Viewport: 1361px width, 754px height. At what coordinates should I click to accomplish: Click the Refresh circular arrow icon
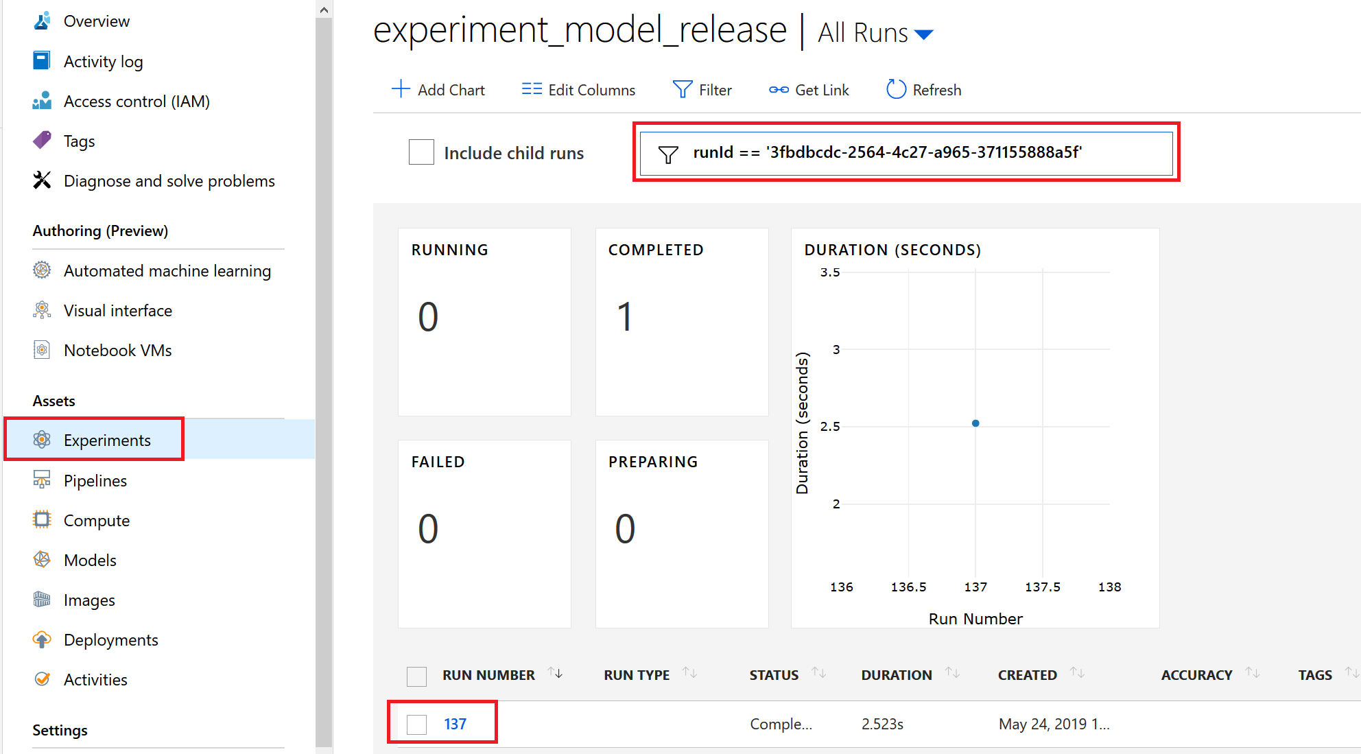pos(896,89)
